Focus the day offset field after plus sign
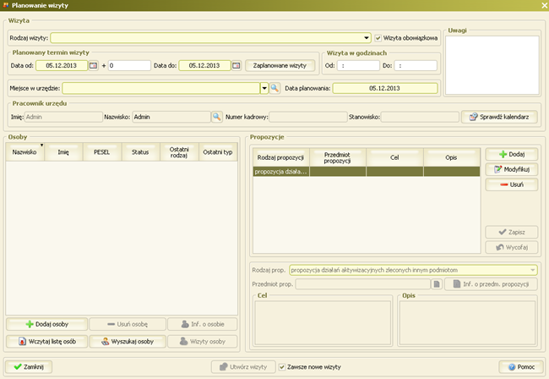The image size is (549, 379). pos(129,65)
